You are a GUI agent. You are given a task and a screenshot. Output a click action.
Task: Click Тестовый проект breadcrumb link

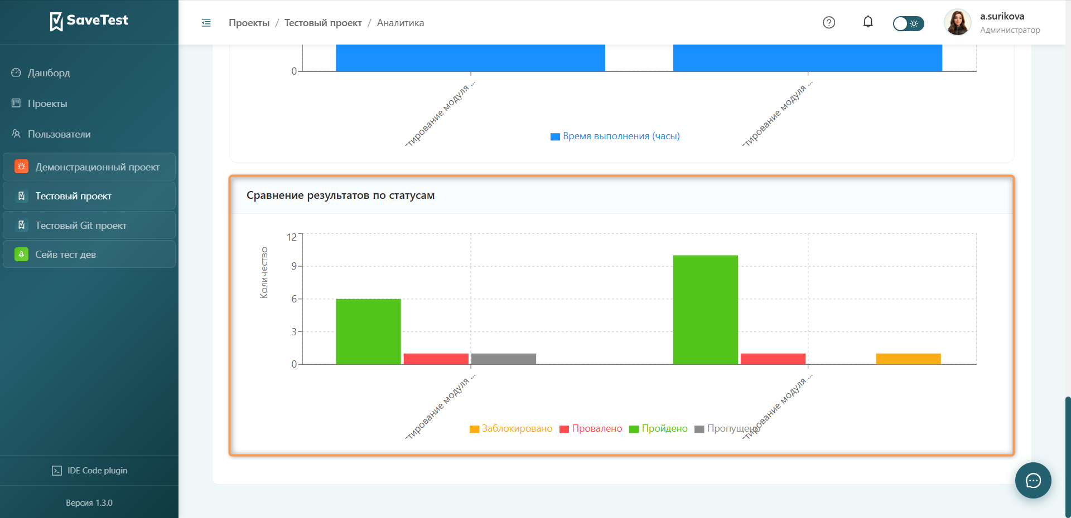[x=323, y=23]
